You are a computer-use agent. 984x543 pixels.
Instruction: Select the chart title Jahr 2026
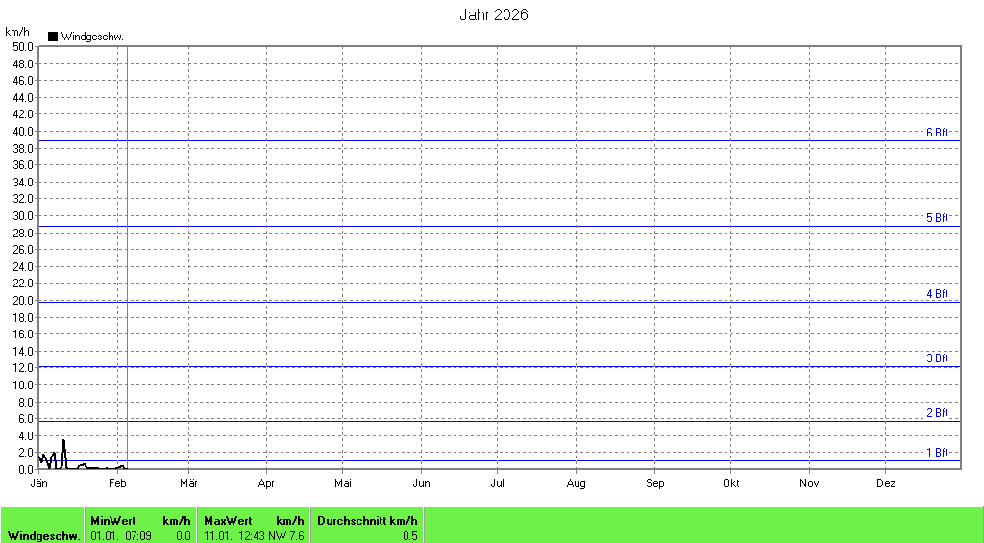click(x=492, y=14)
